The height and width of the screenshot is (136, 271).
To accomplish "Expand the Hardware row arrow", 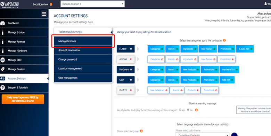I will (x=138, y=70).
